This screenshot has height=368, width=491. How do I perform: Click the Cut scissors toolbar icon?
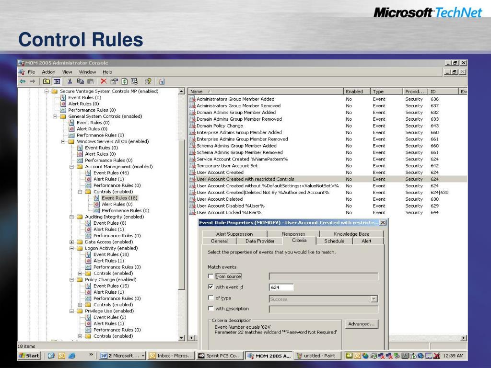point(70,81)
